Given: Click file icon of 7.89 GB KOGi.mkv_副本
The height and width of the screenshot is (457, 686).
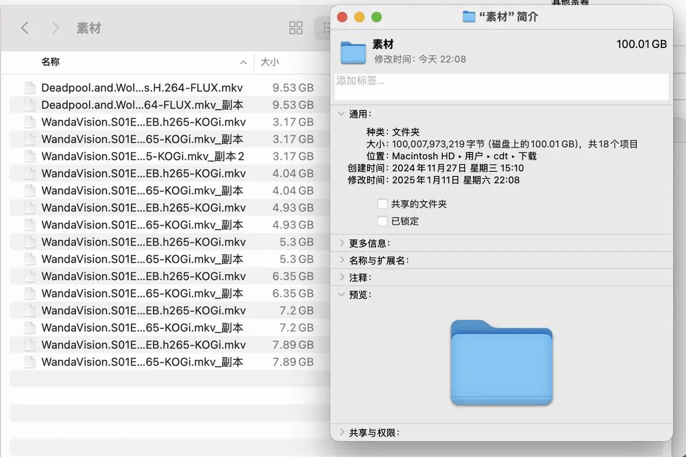Looking at the screenshot, I should [30, 362].
